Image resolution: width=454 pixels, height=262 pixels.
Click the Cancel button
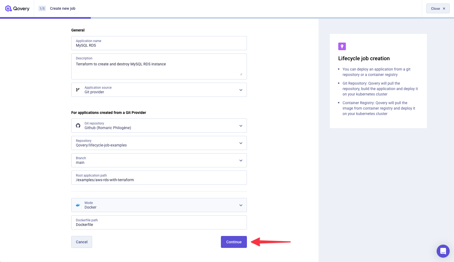pos(82,242)
